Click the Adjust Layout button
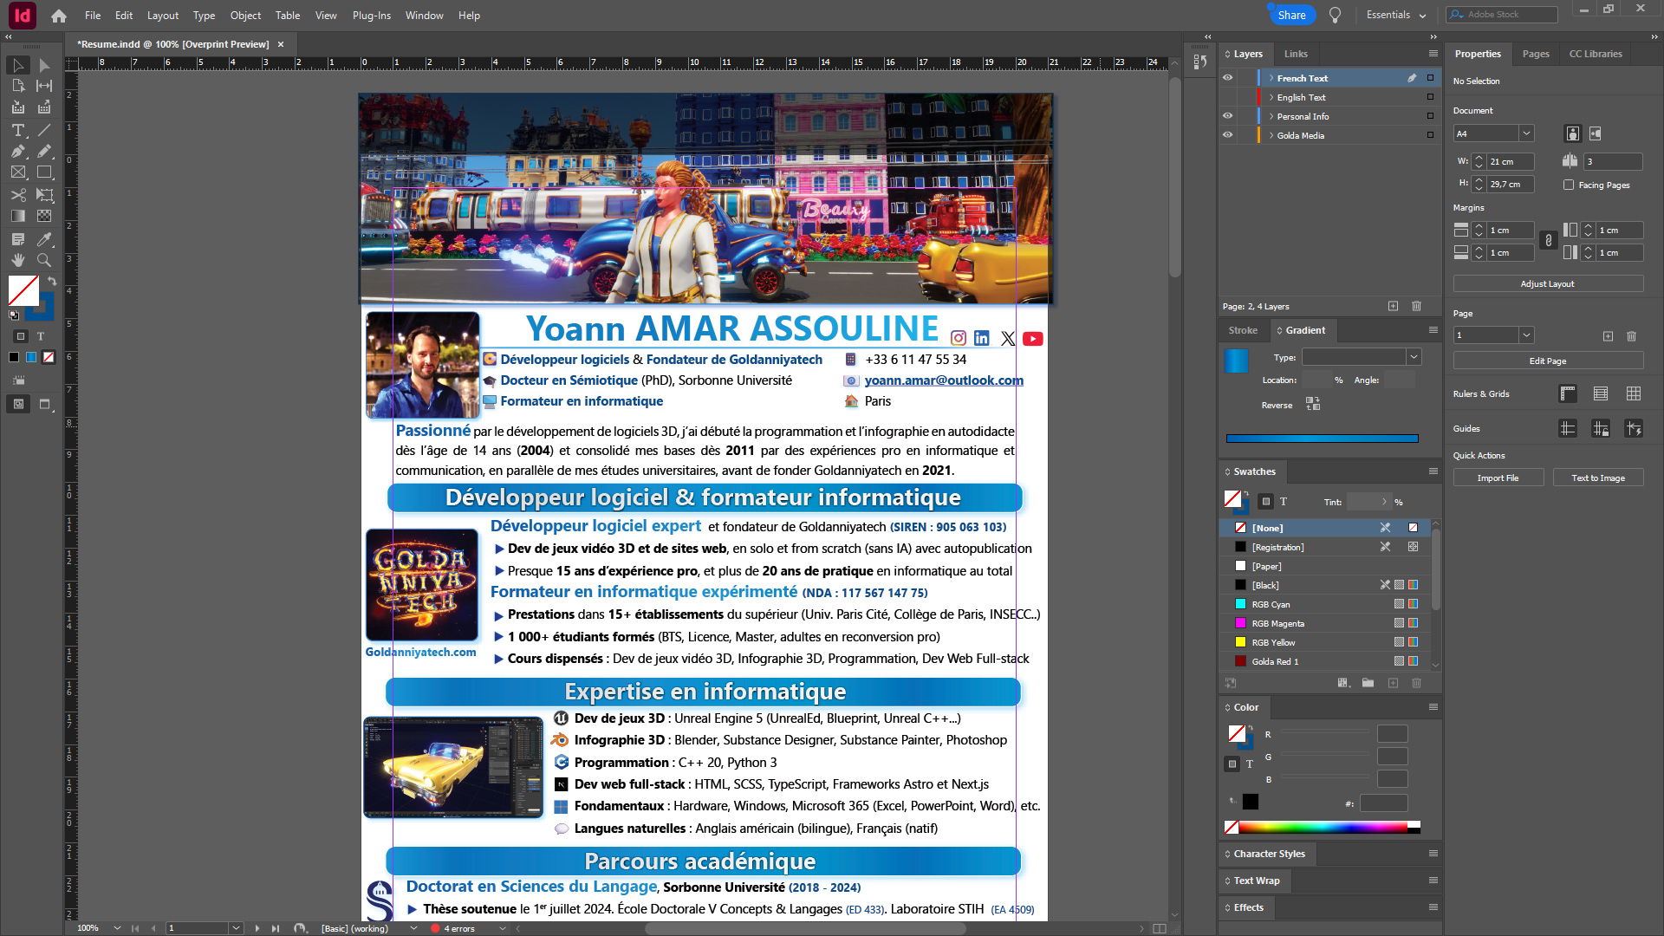 tap(1547, 283)
